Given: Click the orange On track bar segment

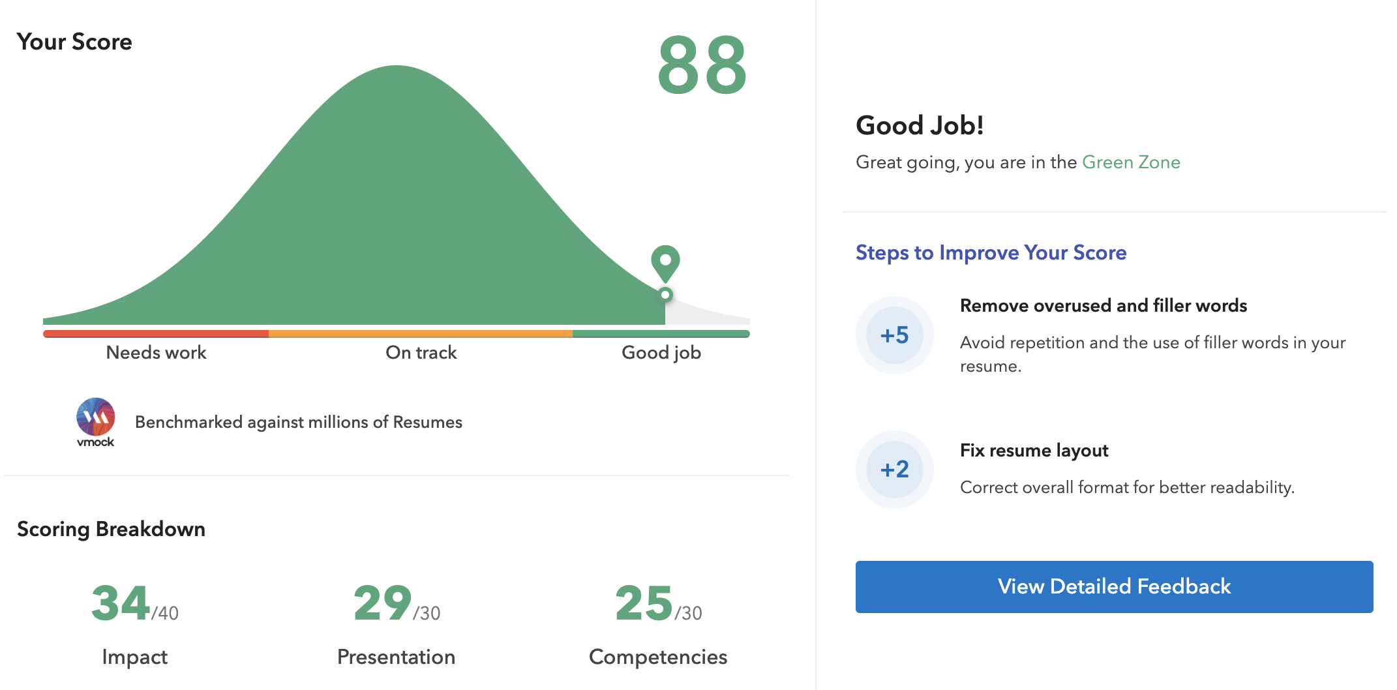Looking at the screenshot, I should [x=421, y=334].
